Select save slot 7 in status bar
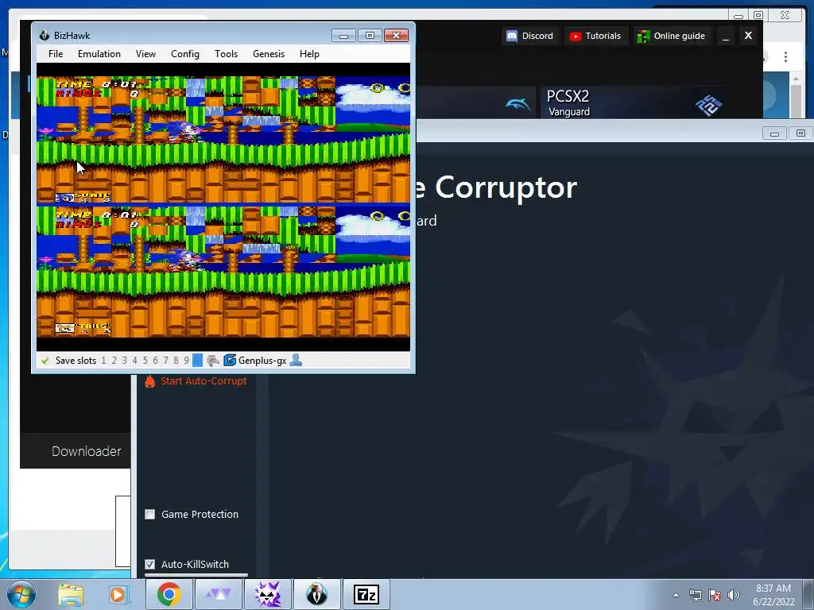Image resolution: width=814 pixels, height=610 pixels. 165,361
